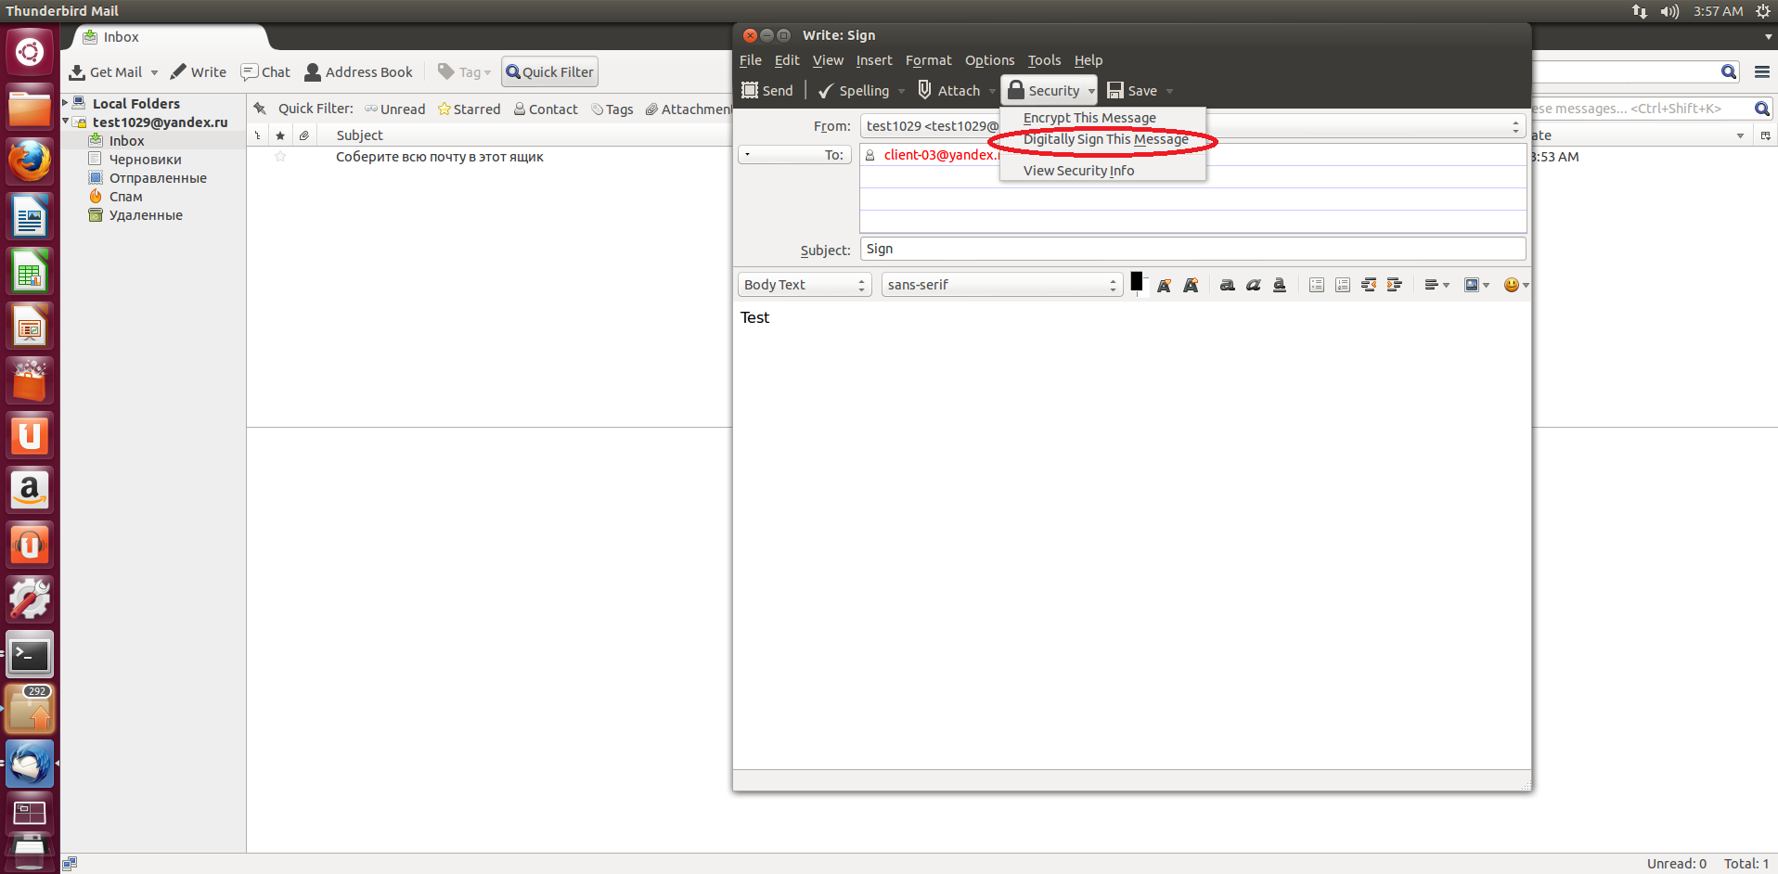This screenshot has height=874, width=1778.
Task: Click the Attach paperclip button
Action: coord(948,90)
